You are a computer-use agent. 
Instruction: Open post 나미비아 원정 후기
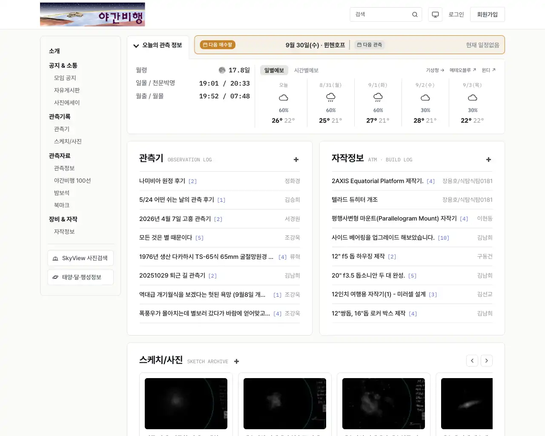point(162,181)
